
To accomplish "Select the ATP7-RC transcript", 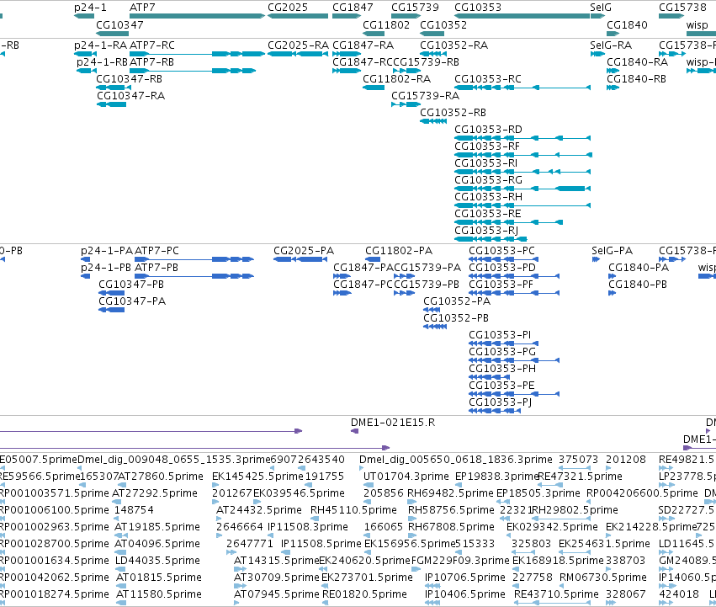I will coord(197,54).
